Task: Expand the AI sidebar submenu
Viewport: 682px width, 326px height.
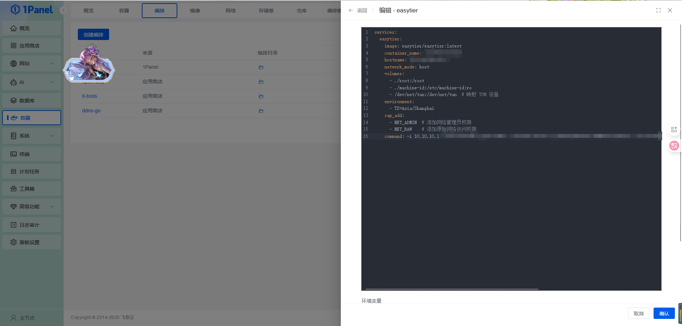Action: (32, 82)
